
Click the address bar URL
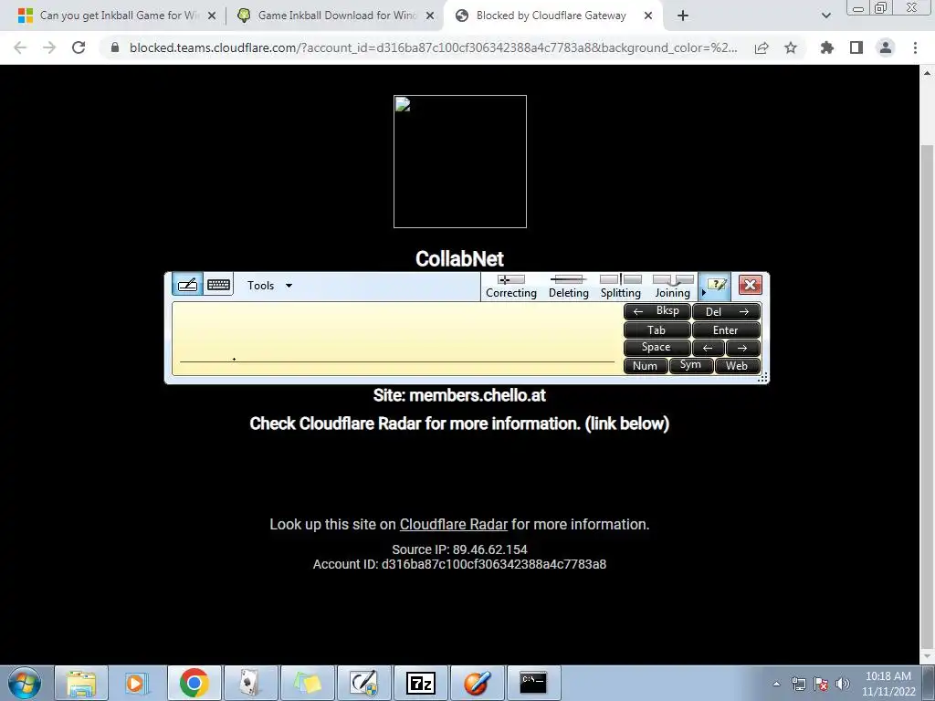(x=433, y=47)
